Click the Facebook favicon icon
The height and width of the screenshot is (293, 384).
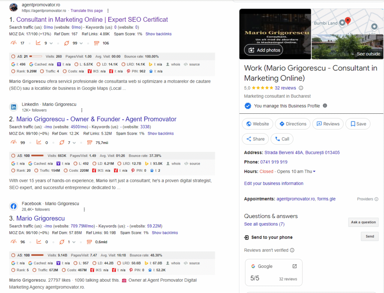[x=13, y=206]
